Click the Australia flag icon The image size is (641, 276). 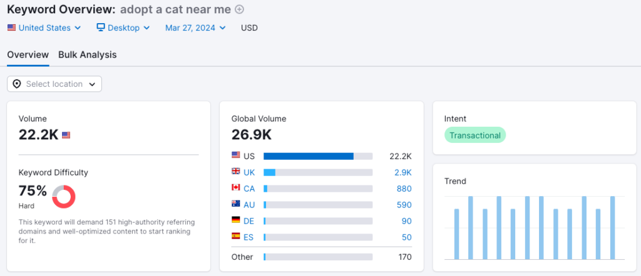pos(236,204)
